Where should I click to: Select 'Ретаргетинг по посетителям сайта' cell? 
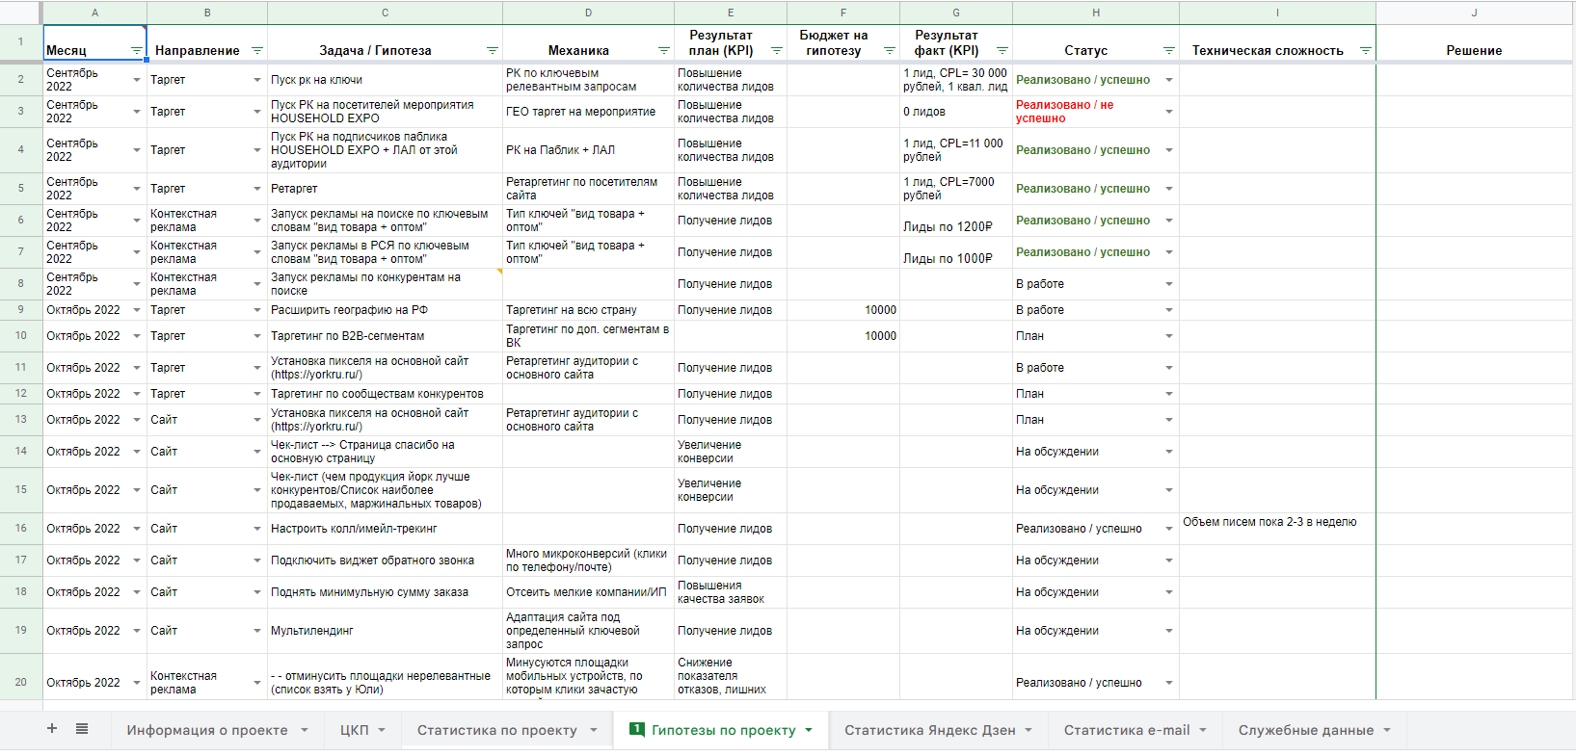588,189
